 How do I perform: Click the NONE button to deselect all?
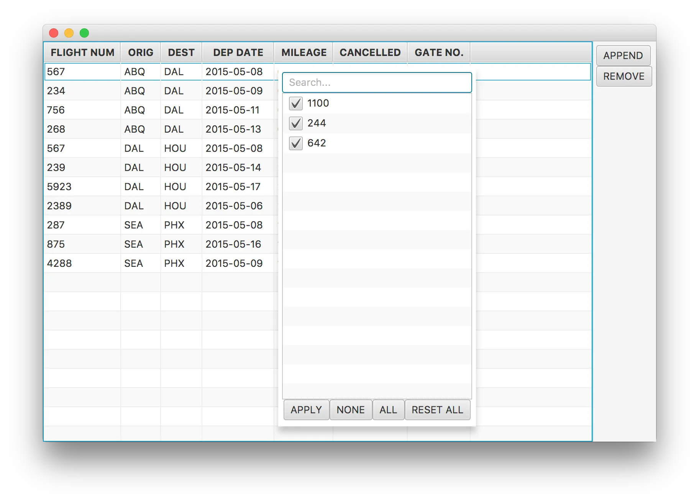point(351,410)
